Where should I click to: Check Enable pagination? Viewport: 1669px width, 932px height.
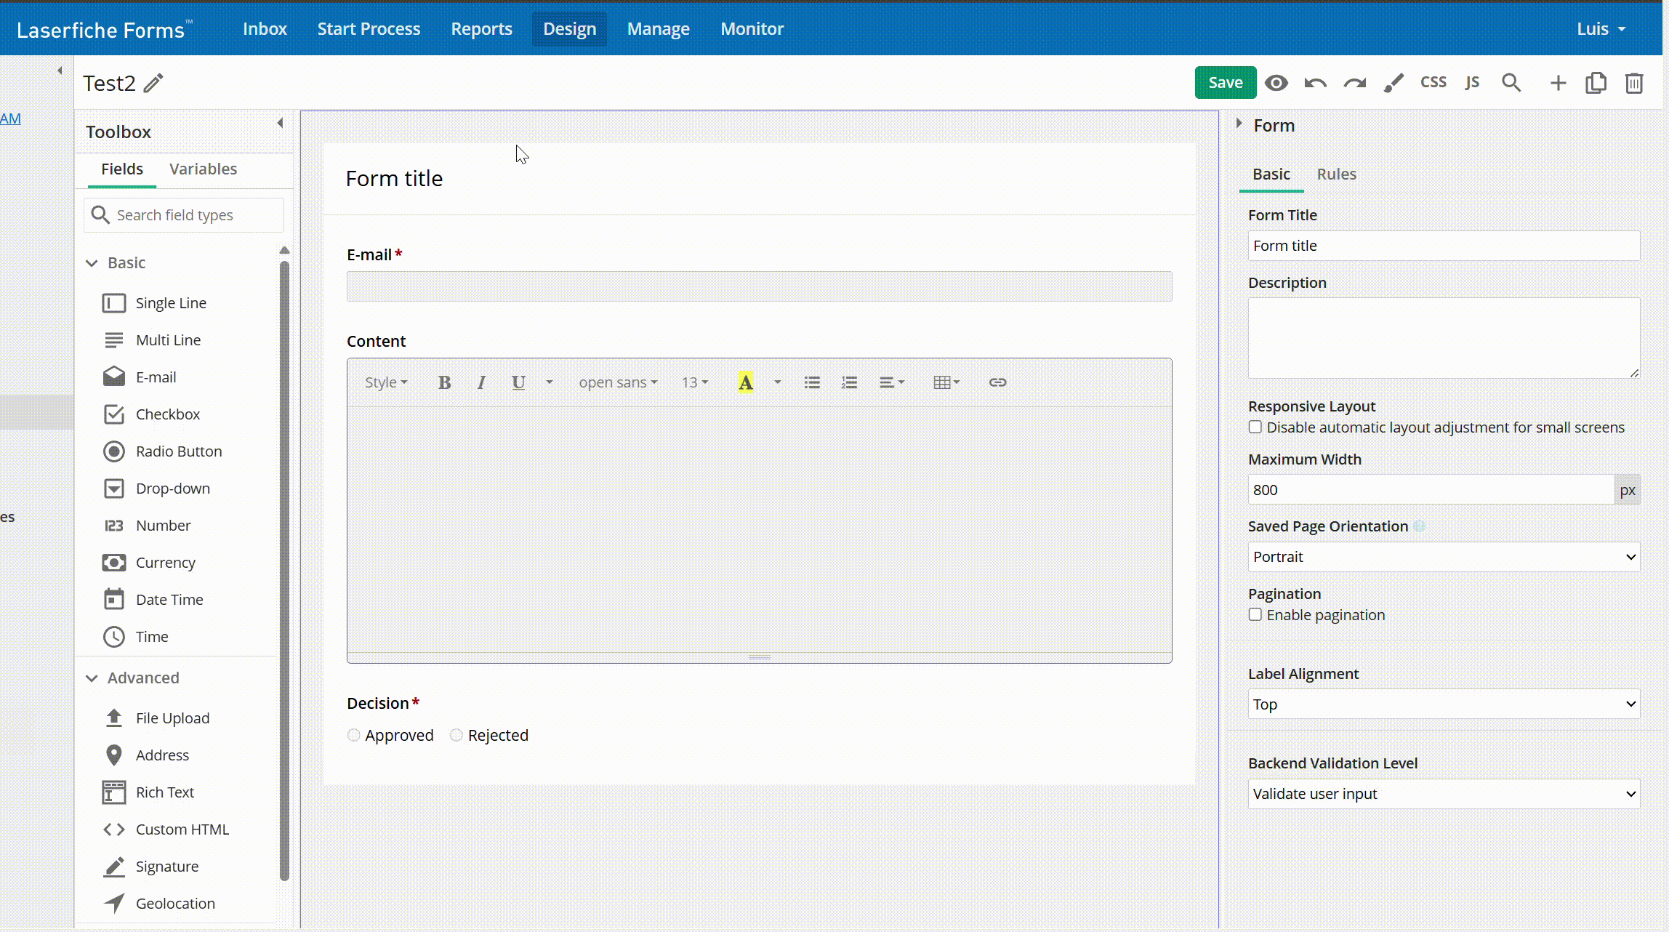pyautogui.click(x=1255, y=615)
